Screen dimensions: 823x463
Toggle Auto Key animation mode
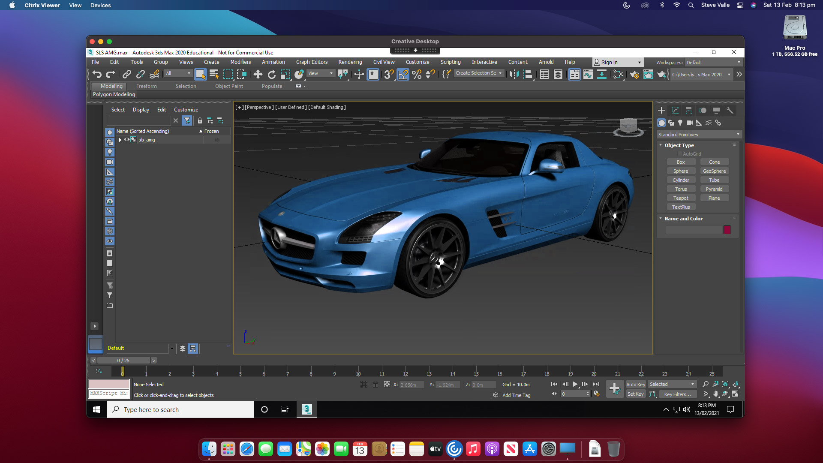(x=635, y=385)
